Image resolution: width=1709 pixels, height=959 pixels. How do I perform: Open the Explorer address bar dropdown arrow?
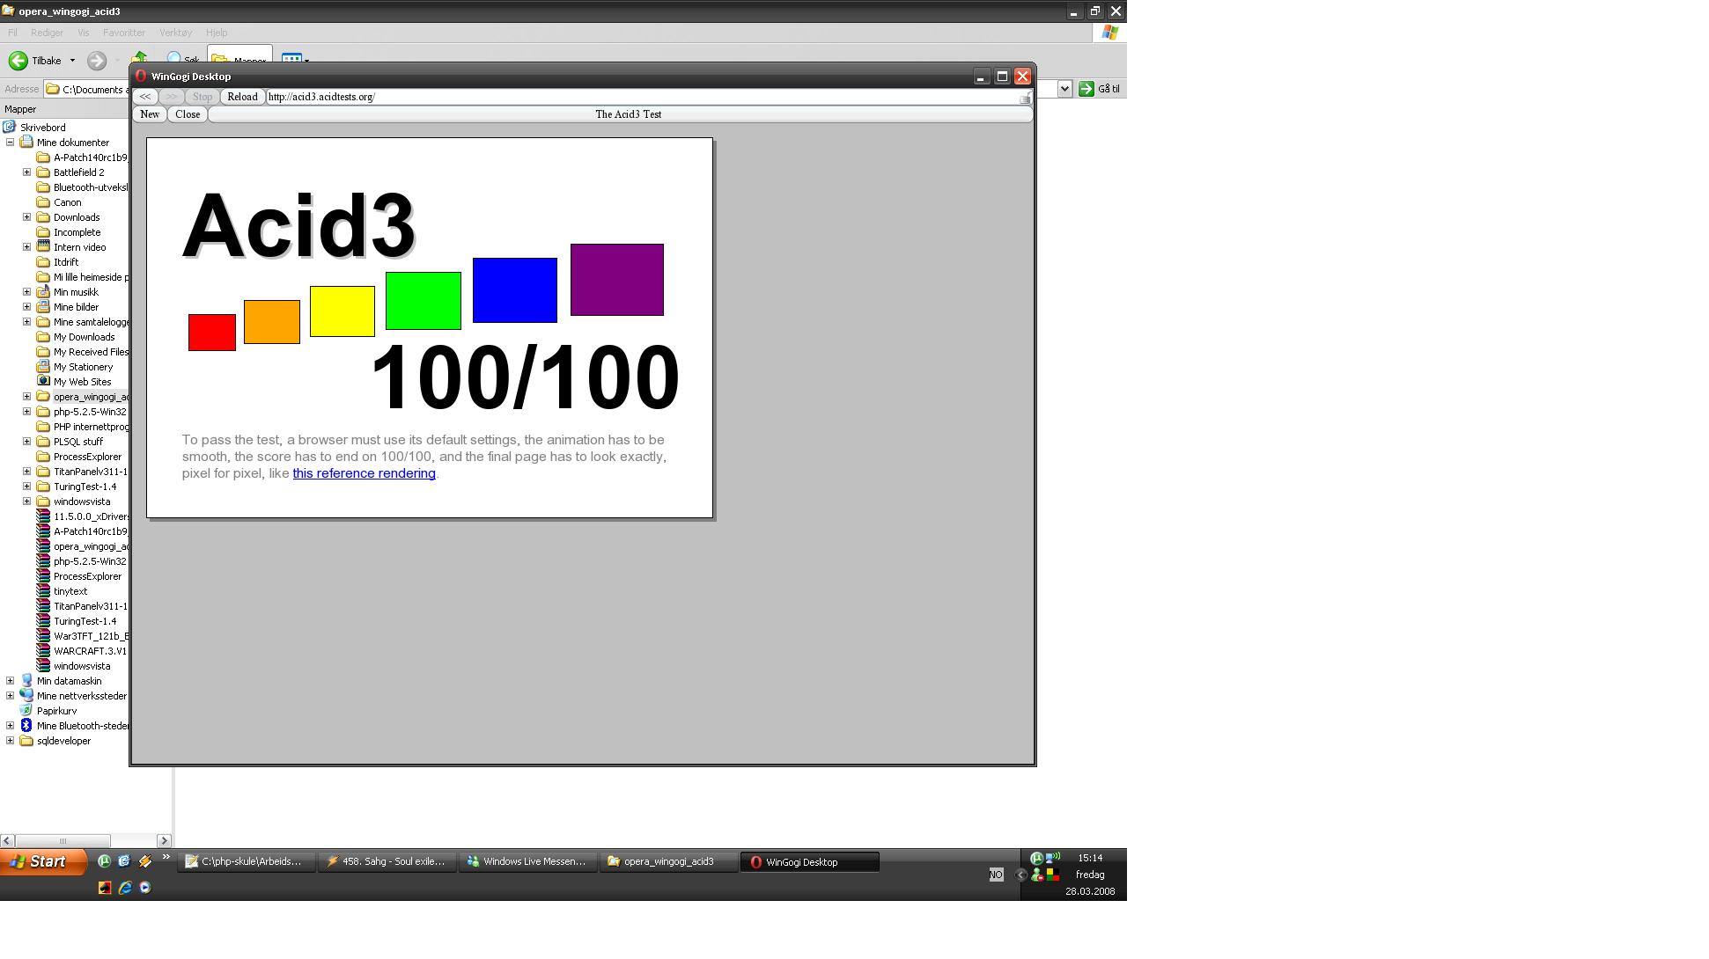coord(1064,89)
